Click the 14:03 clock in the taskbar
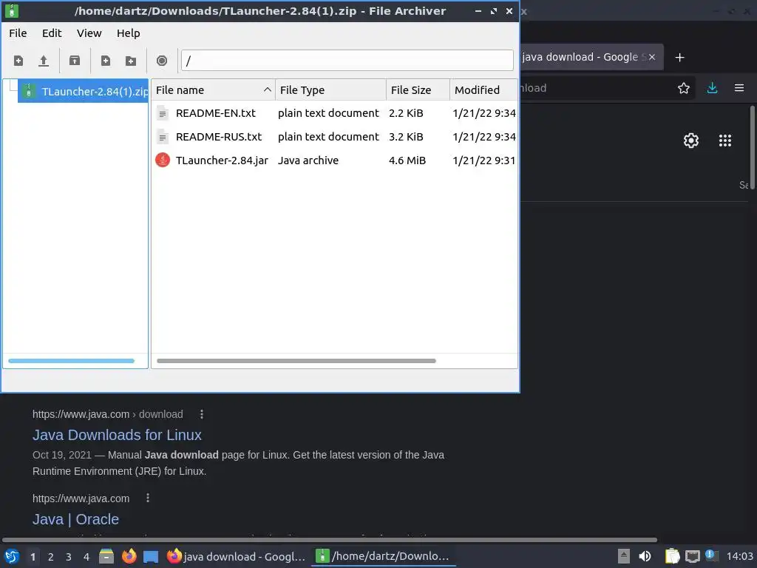The width and height of the screenshot is (757, 568). (x=739, y=556)
